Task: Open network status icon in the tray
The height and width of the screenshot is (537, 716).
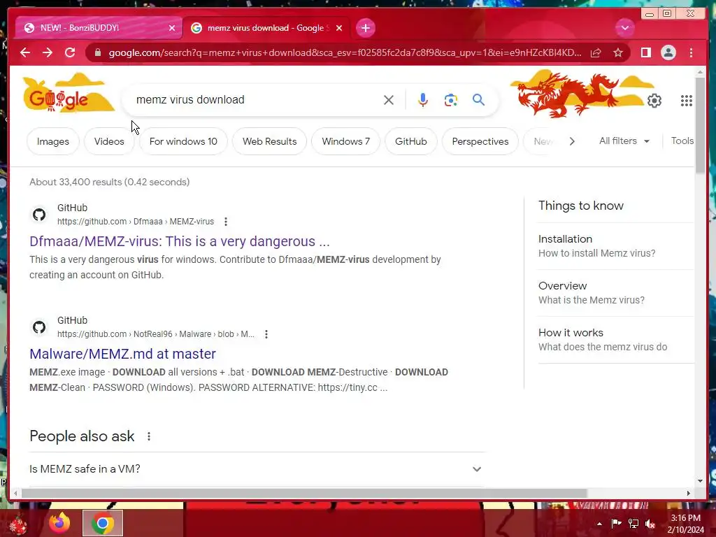Action: 633,524
